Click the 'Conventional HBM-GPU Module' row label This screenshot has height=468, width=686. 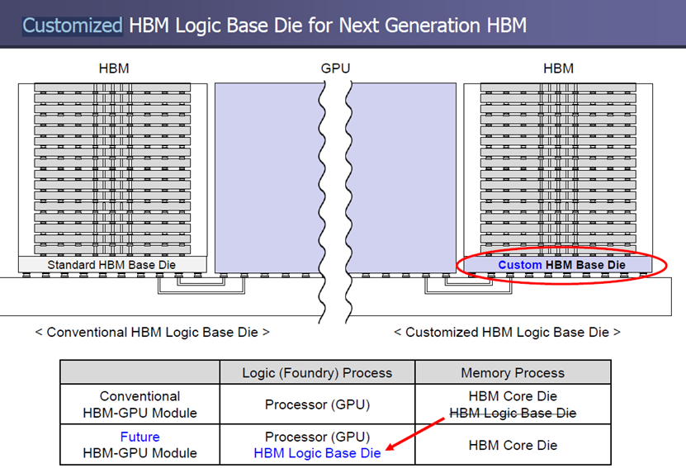click(140, 404)
